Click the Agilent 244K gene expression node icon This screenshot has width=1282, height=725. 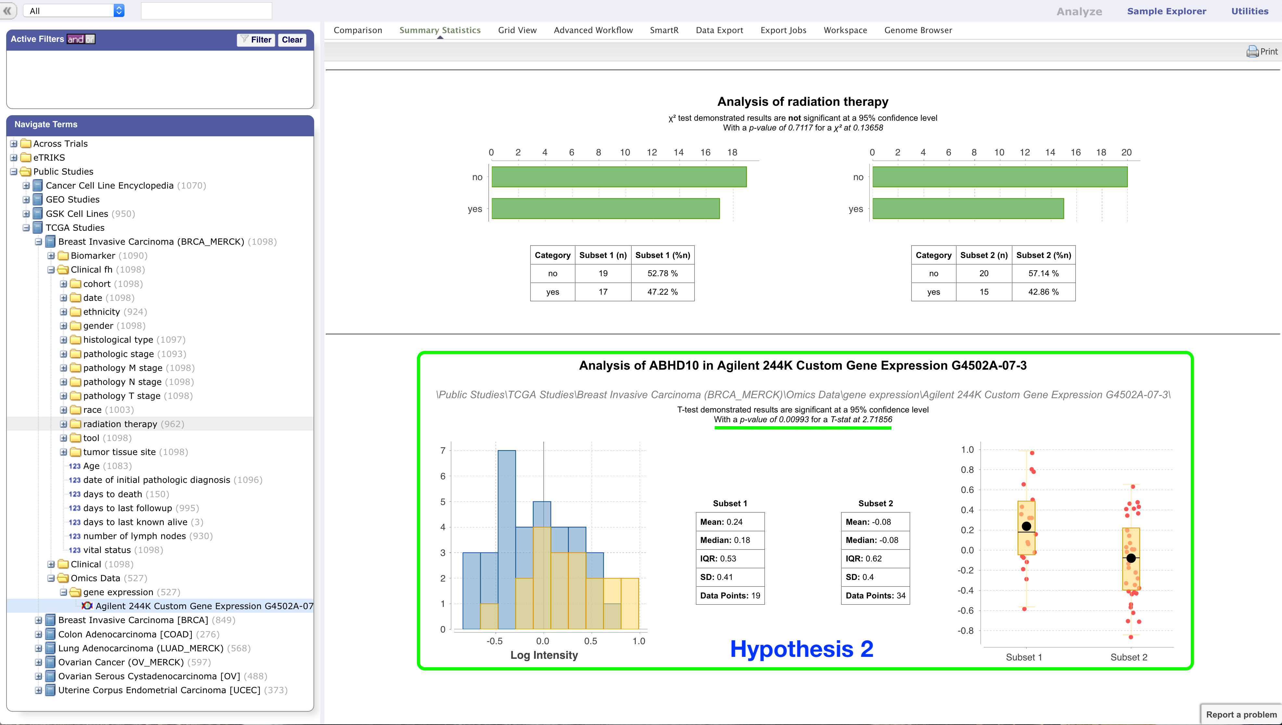click(x=87, y=606)
